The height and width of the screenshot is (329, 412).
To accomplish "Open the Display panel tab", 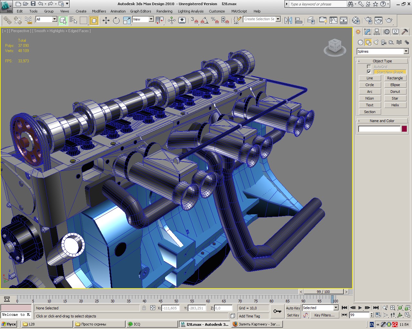I will point(396,32).
